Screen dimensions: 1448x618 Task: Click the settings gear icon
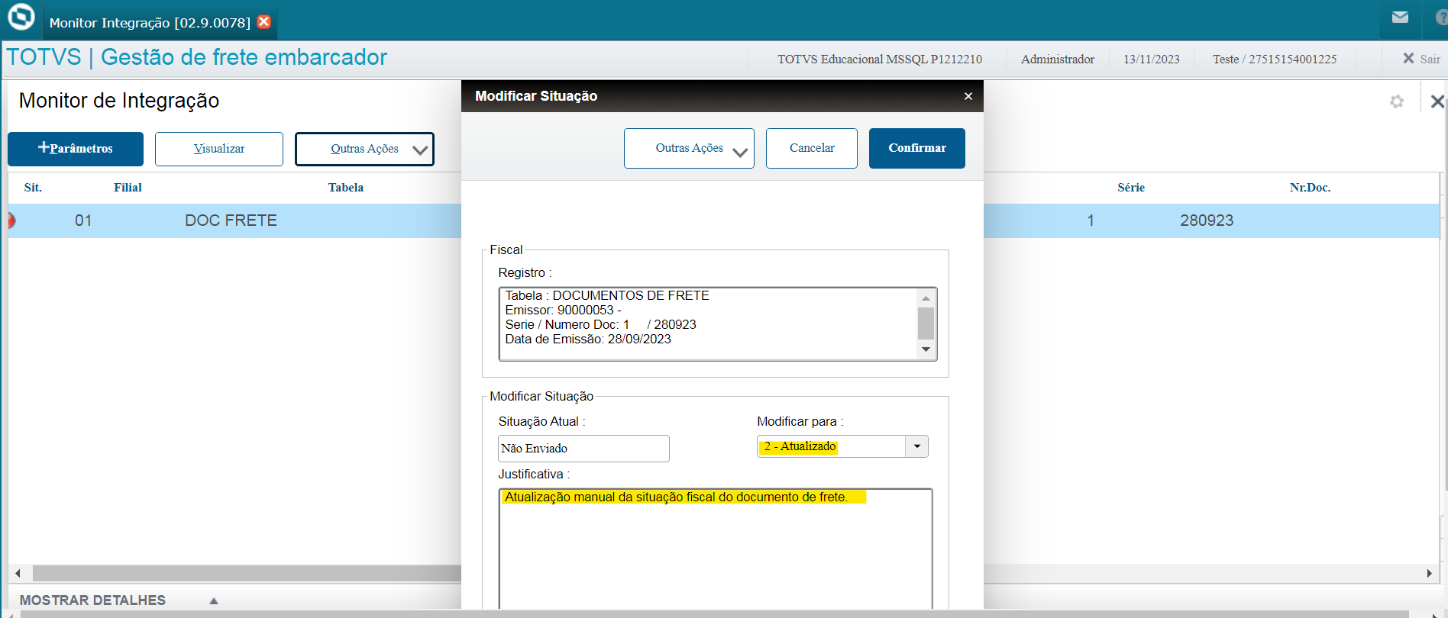[x=1397, y=101]
